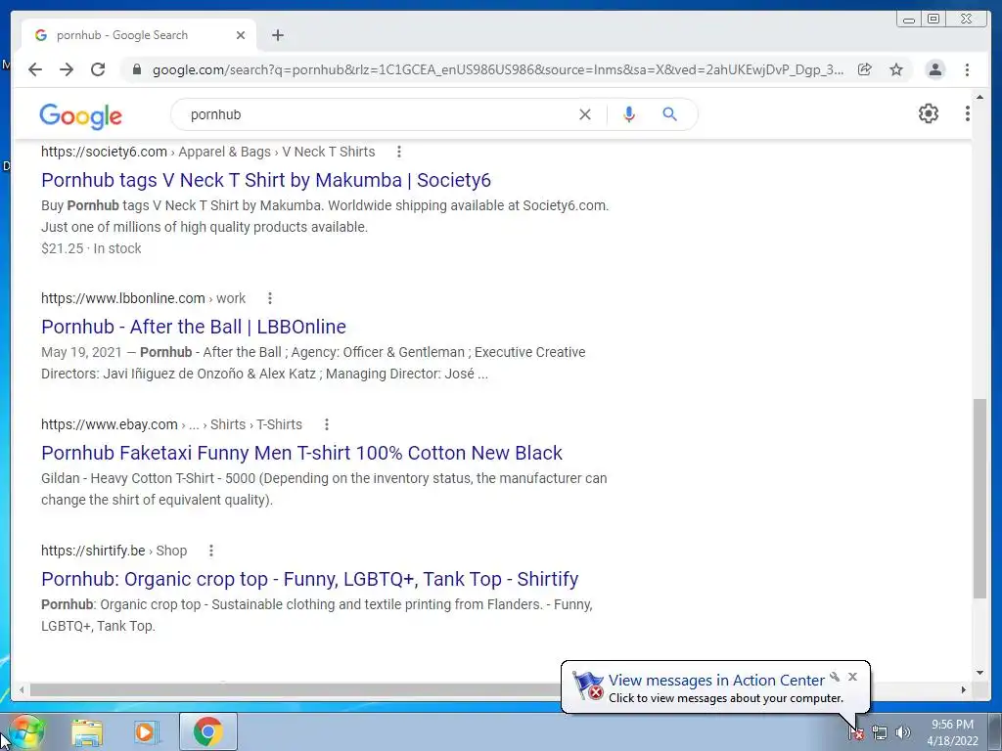
Task: Click the horizontal scrollbar thumb
Action: [296, 689]
